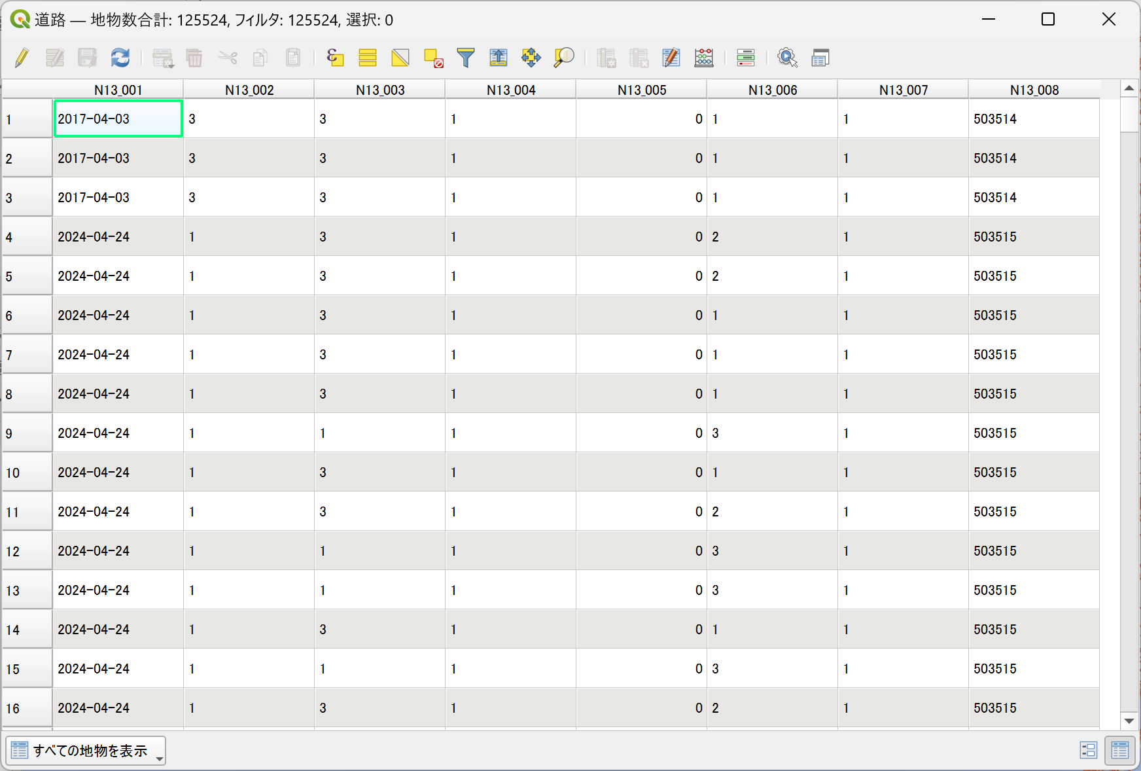Dock the attribute table window
The height and width of the screenshot is (771, 1141).
[820, 58]
